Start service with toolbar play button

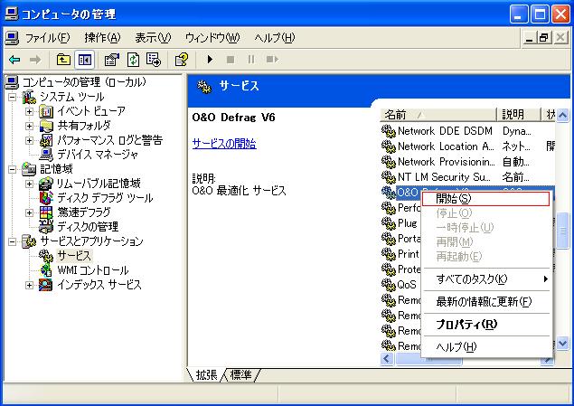pos(210,60)
